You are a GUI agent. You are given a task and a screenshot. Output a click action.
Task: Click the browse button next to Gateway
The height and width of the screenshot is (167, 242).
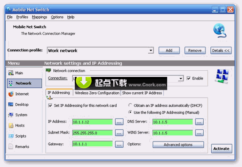pyautogui.click(x=119, y=144)
